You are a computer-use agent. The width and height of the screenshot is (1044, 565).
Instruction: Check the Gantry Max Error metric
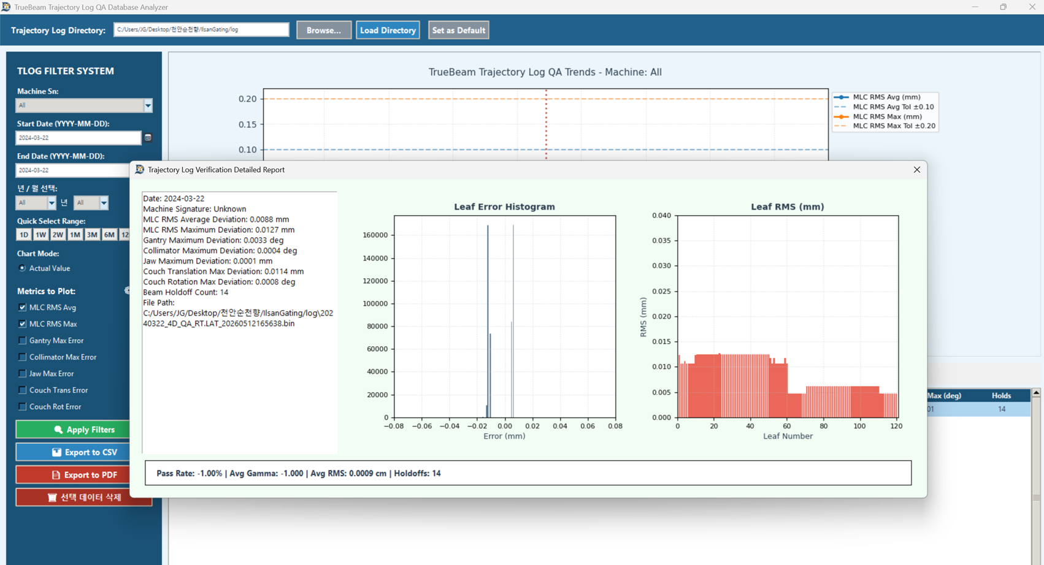[x=23, y=340]
